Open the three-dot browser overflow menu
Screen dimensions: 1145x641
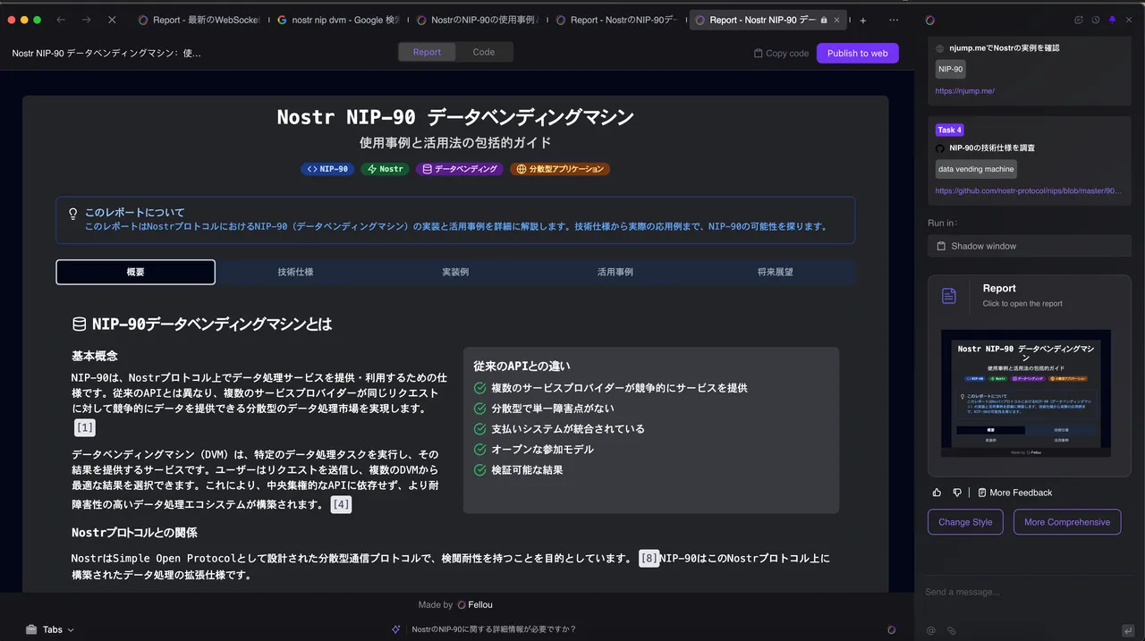pos(894,20)
